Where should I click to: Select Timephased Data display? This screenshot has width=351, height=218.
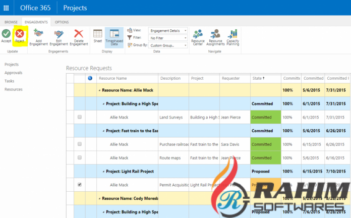pos(114,37)
